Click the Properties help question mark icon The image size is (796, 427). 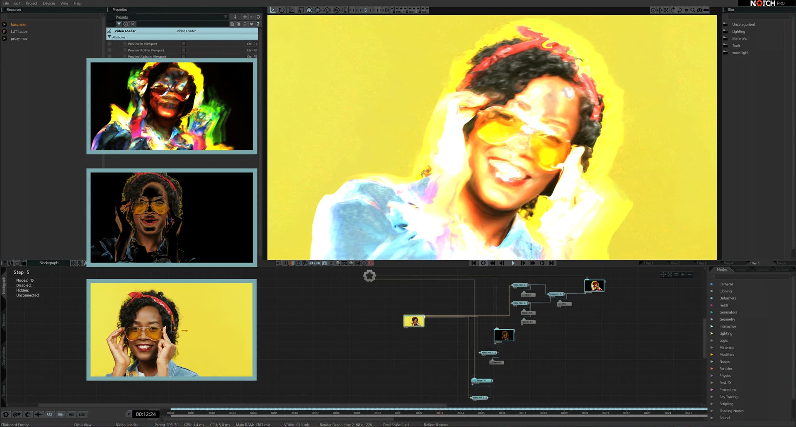258,24
